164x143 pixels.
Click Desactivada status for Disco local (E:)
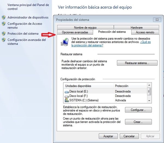pyautogui.click(x=123, y=91)
